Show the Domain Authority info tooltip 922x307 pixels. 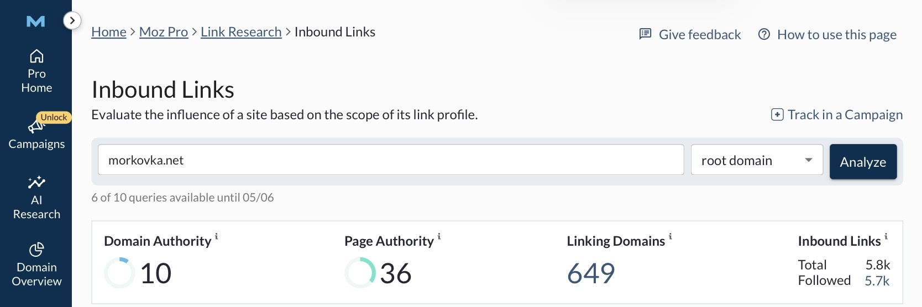217,236
